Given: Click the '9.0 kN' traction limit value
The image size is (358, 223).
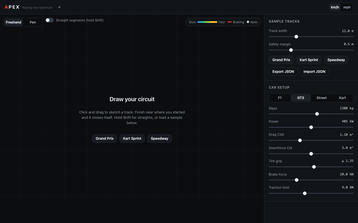Looking at the screenshot, I should coord(348,188).
